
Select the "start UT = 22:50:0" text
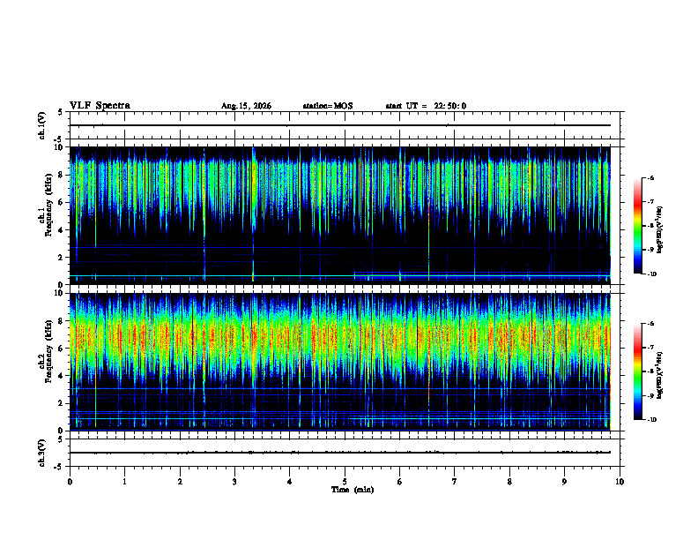click(426, 106)
